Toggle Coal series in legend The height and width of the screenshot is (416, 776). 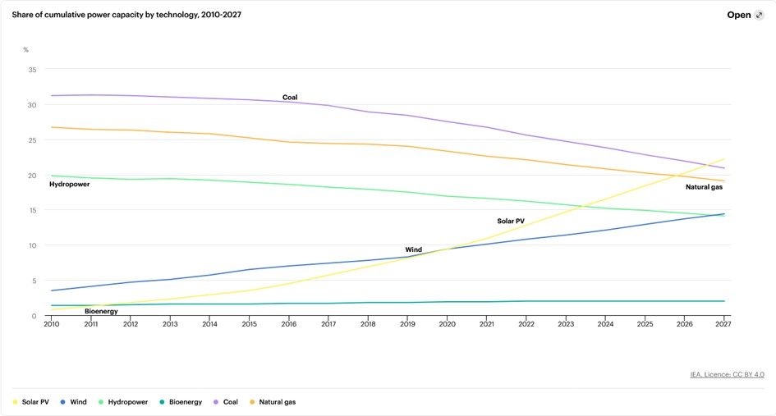pos(226,402)
